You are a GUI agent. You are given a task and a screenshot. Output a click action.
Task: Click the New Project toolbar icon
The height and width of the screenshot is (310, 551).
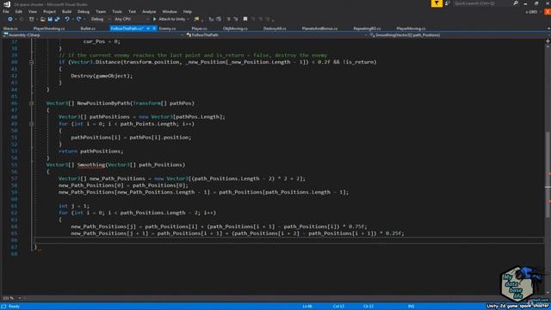(x=31, y=19)
